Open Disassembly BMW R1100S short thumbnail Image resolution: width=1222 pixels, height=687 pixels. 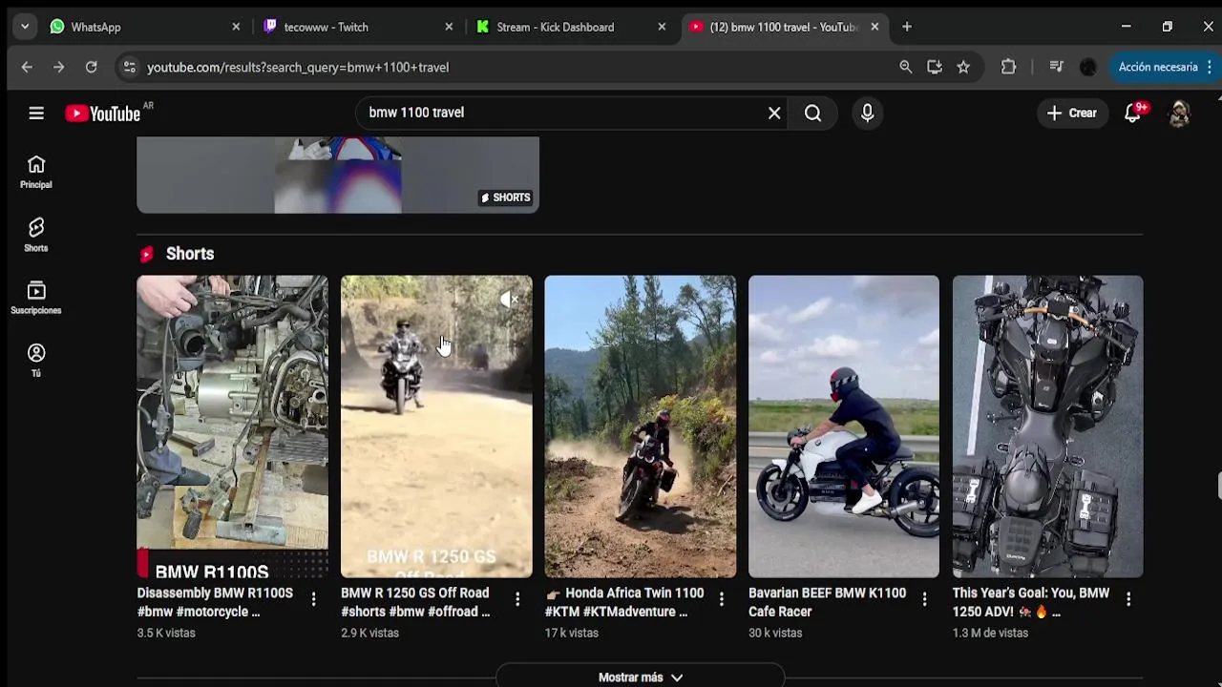click(x=232, y=427)
